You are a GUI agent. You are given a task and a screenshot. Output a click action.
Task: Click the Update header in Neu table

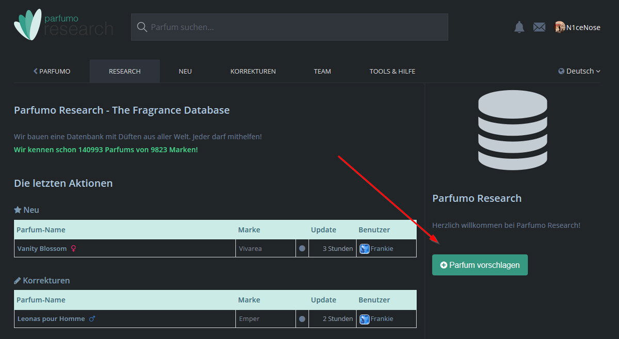point(323,230)
